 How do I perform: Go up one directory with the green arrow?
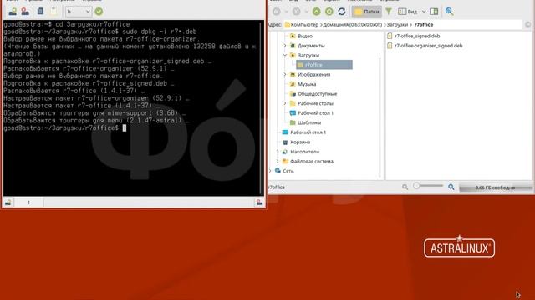click(x=317, y=12)
